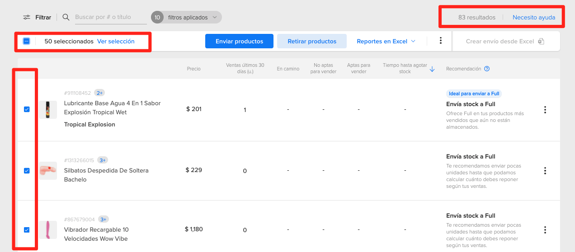Click the Retirar productos button
Viewport: 575px width, 252px height.
pos(312,41)
